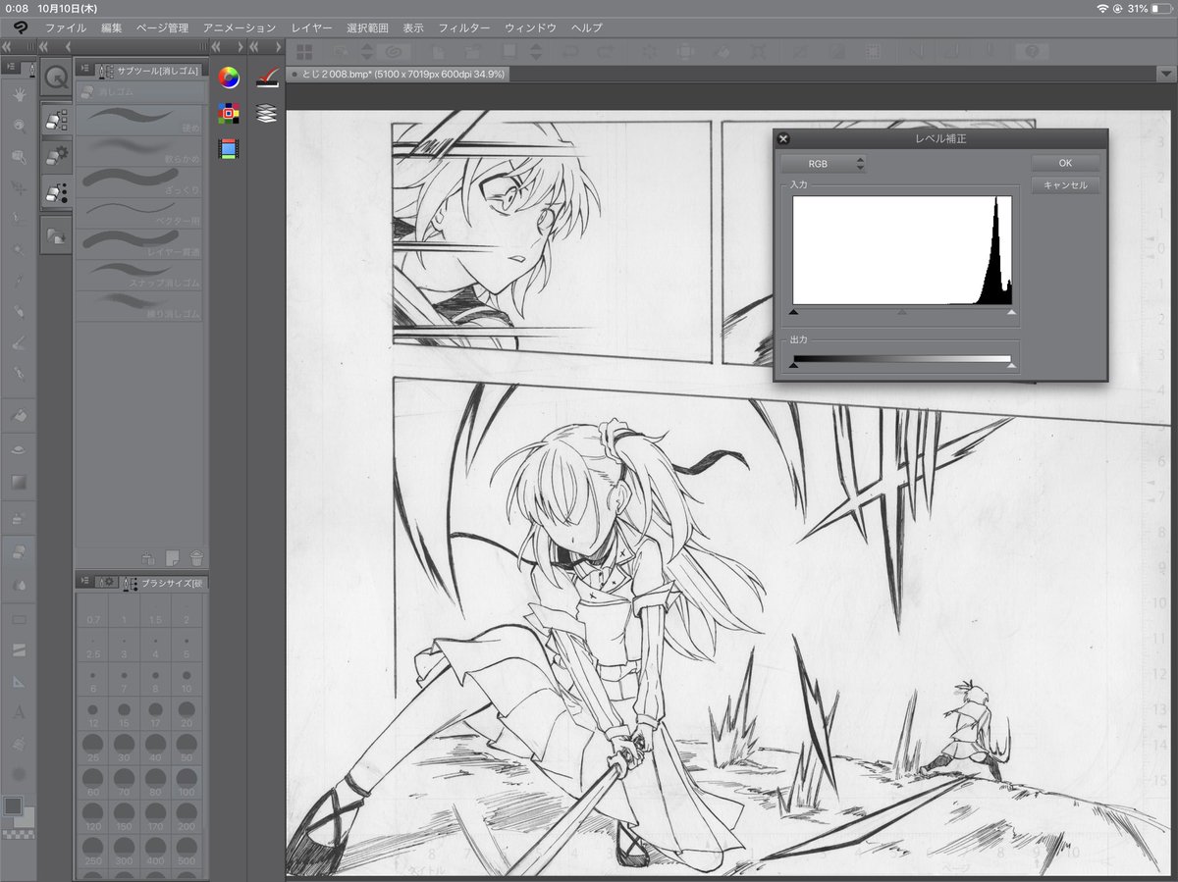This screenshot has width=1178, height=882.
Task: Open the フィルター menu
Action: [464, 27]
